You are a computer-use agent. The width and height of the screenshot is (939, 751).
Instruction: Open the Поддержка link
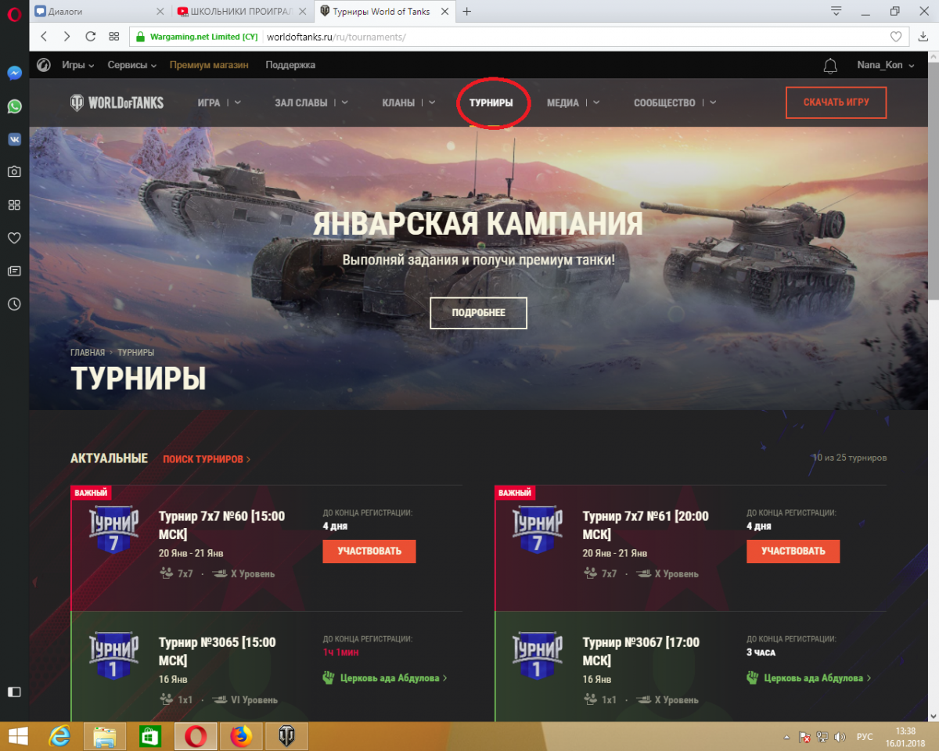[x=290, y=65]
